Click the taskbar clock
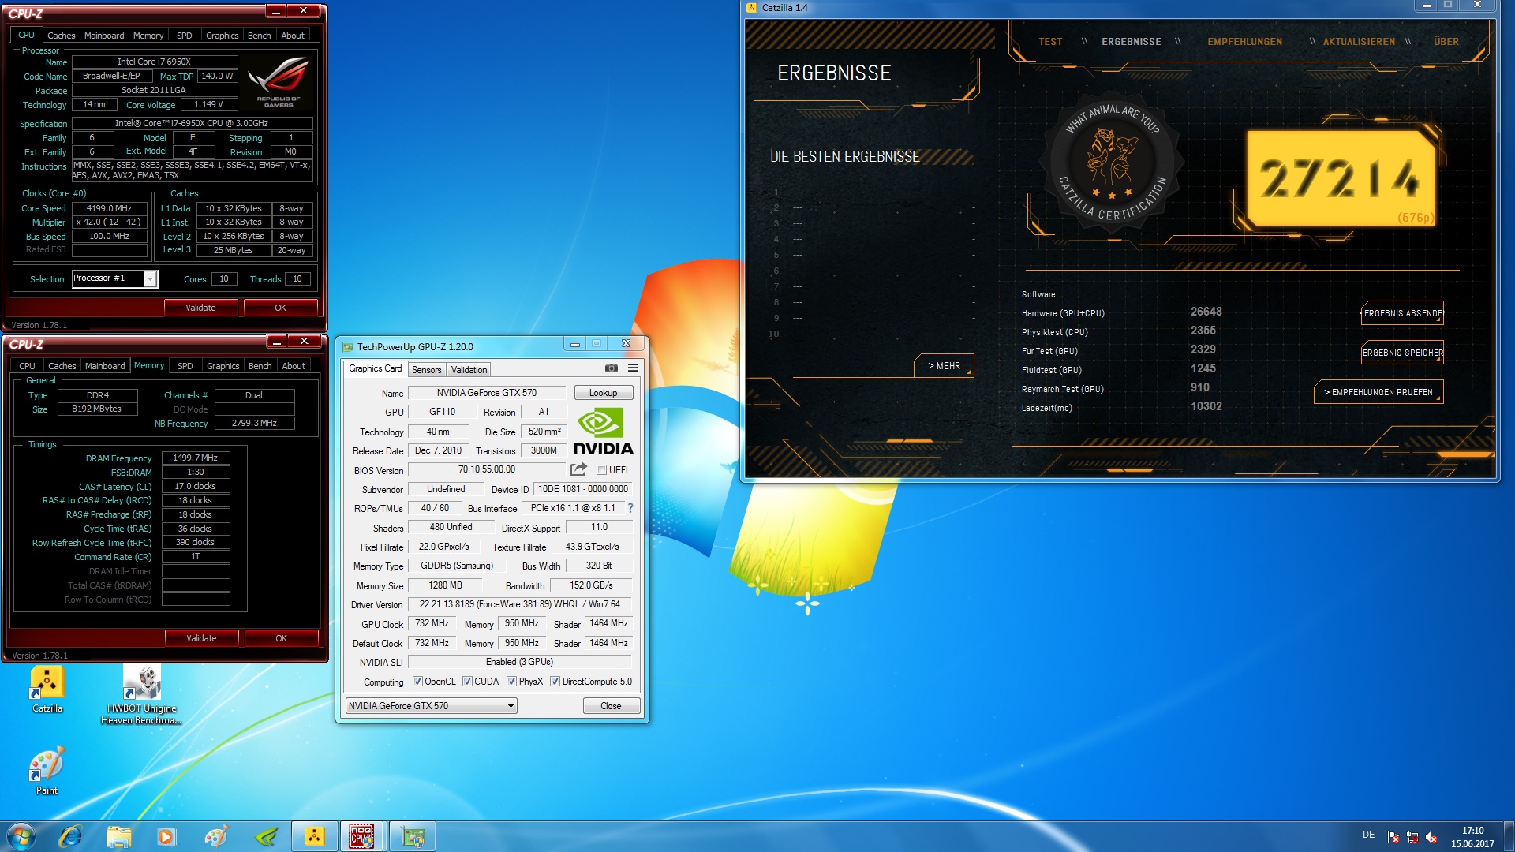The image size is (1515, 852). point(1472,837)
